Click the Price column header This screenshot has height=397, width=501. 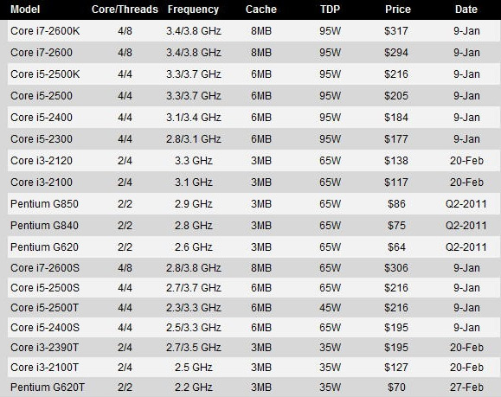(398, 10)
